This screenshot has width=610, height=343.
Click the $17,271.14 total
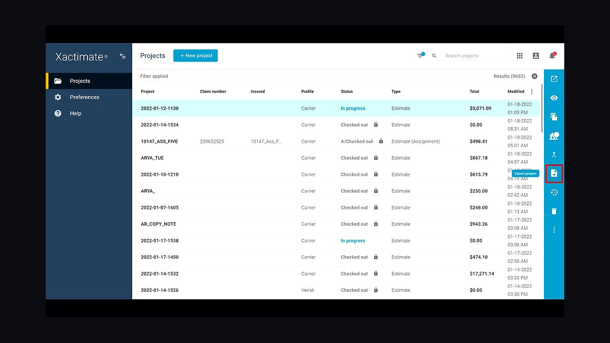(482, 273)
